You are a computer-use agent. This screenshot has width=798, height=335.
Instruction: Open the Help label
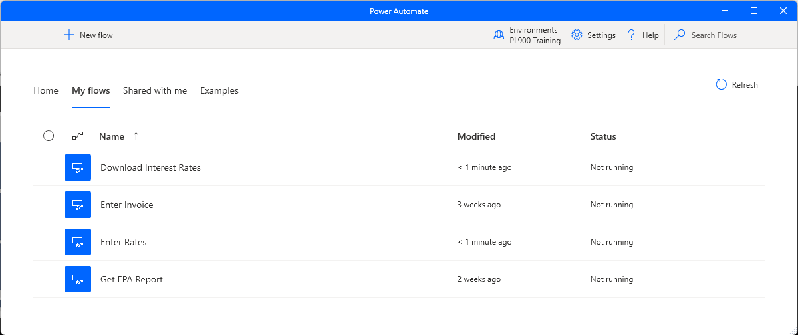[650, 35]
